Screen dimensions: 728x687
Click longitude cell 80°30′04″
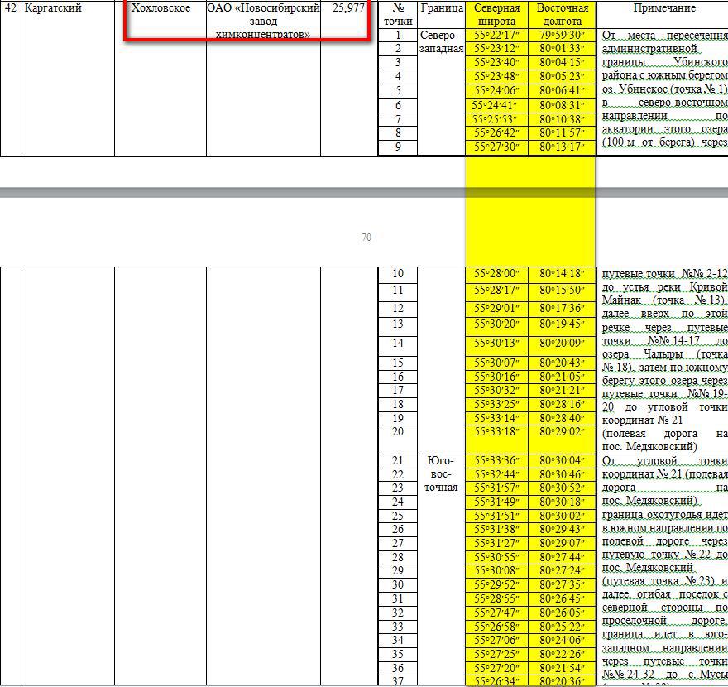tap(562, 461)
